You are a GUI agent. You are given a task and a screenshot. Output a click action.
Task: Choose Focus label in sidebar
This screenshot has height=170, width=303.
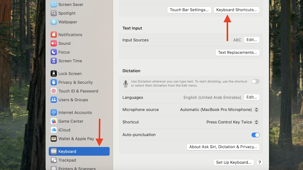(64, 52)
